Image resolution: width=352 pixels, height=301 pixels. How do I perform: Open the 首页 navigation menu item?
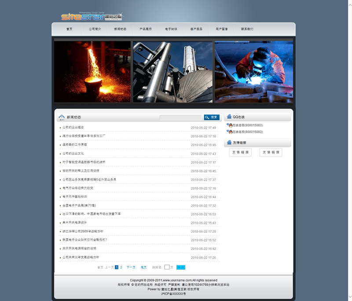coord(69,29)
